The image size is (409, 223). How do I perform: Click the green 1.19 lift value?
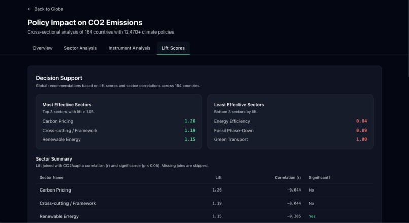pyautogui.click(x=190, y=130)
